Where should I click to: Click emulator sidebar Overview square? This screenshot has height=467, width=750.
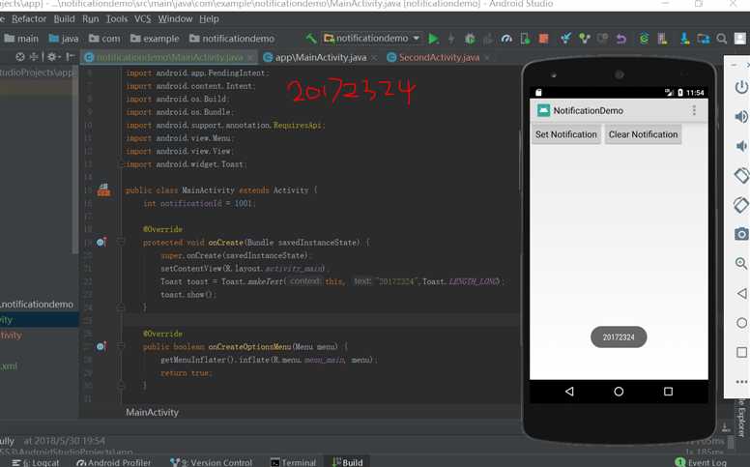click(742, 352)
